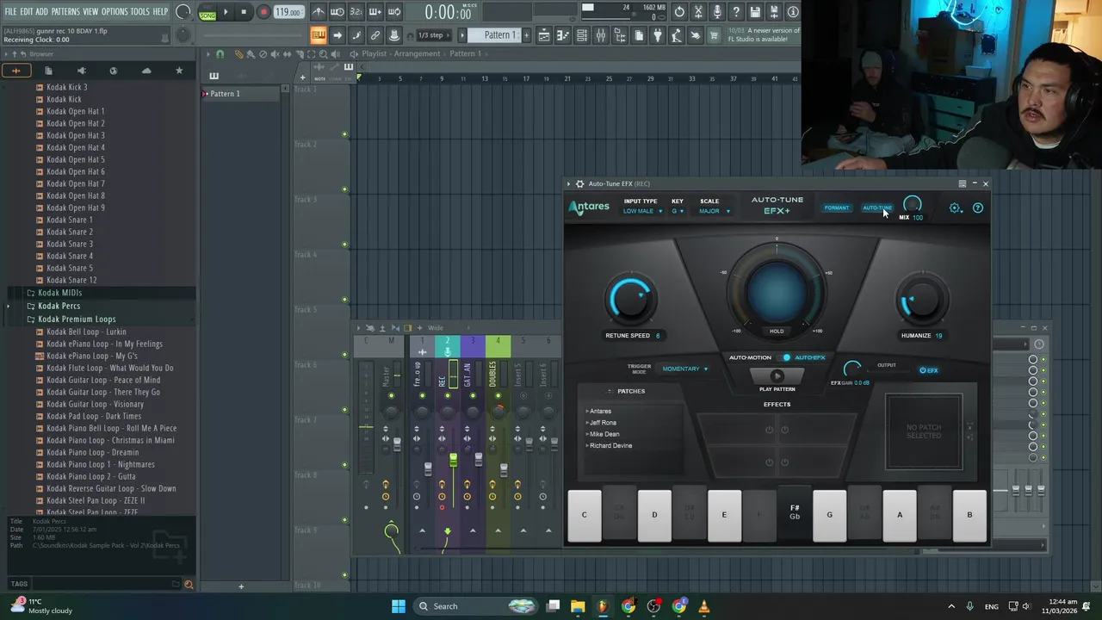
Task: Open the PATTERNS menu
Action: (65, 11)
